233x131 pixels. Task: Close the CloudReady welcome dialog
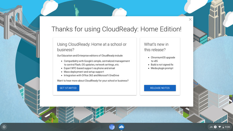(x=190, y=19)
